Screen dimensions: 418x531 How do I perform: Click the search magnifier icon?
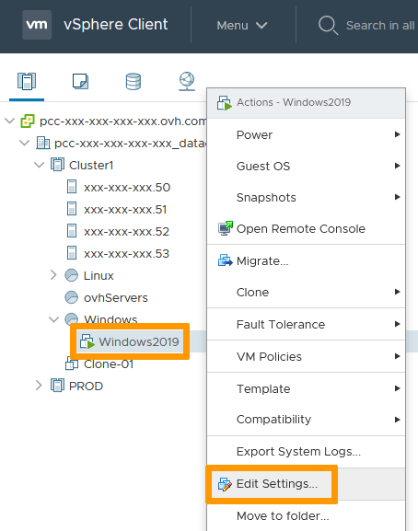point(328,25)
